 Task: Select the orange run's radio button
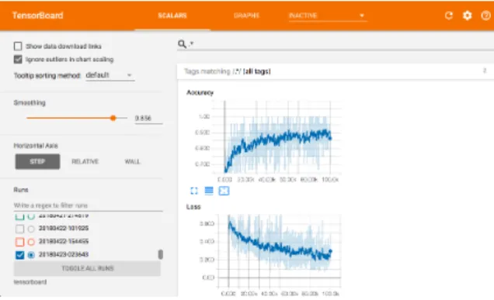click(x=31, y=242)
